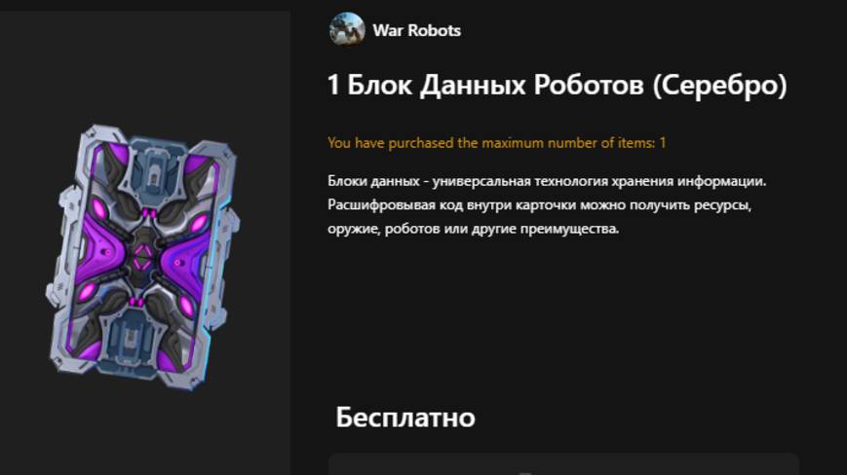
Task: Click the description line starting "оружие, роботов"
Action: click(x=473, y=229)
